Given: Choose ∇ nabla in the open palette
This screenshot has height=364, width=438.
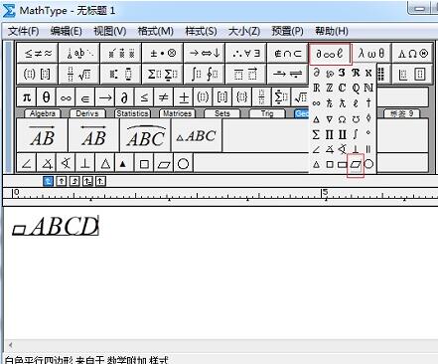Looking at the screenshot, I should 330,119.
